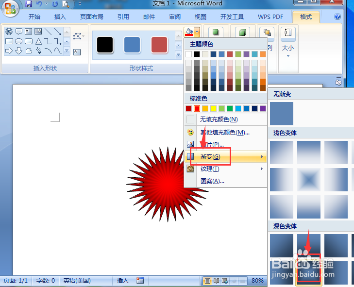
Task: Select the curve line shape
Action: [58, 51]
